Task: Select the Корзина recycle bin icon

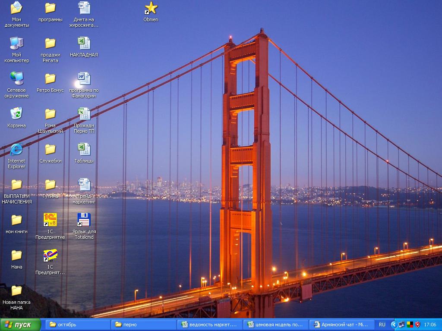Action: pos(16,114)
